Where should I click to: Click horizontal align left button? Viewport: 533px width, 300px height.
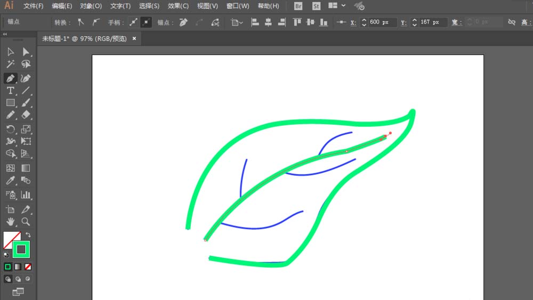coord(255,22)
